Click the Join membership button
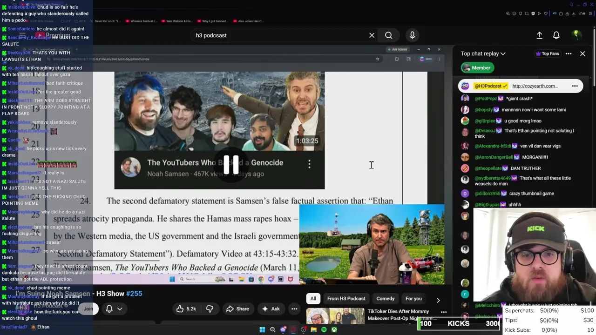Image resolution: width=596 pixels, height=335 pixels. [x=88, y=308]
